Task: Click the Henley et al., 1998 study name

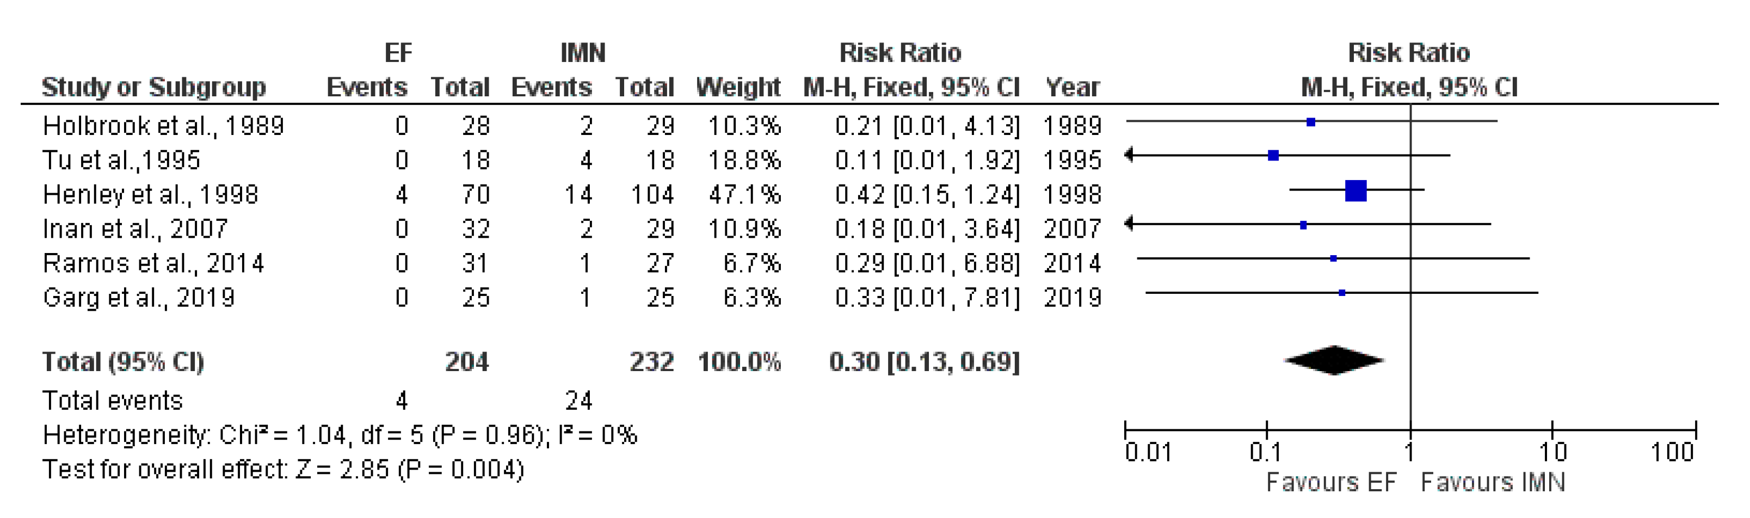Action: tap(150, 195)
